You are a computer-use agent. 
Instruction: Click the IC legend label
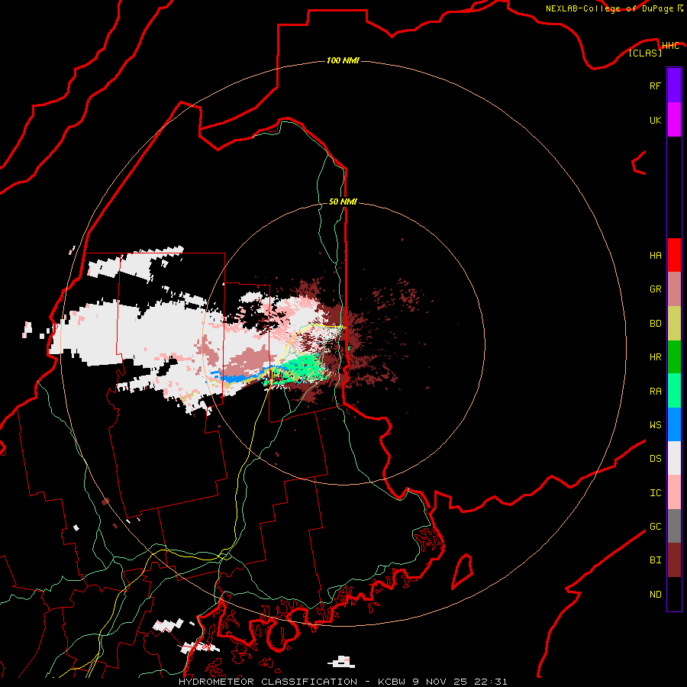point(655,493)
